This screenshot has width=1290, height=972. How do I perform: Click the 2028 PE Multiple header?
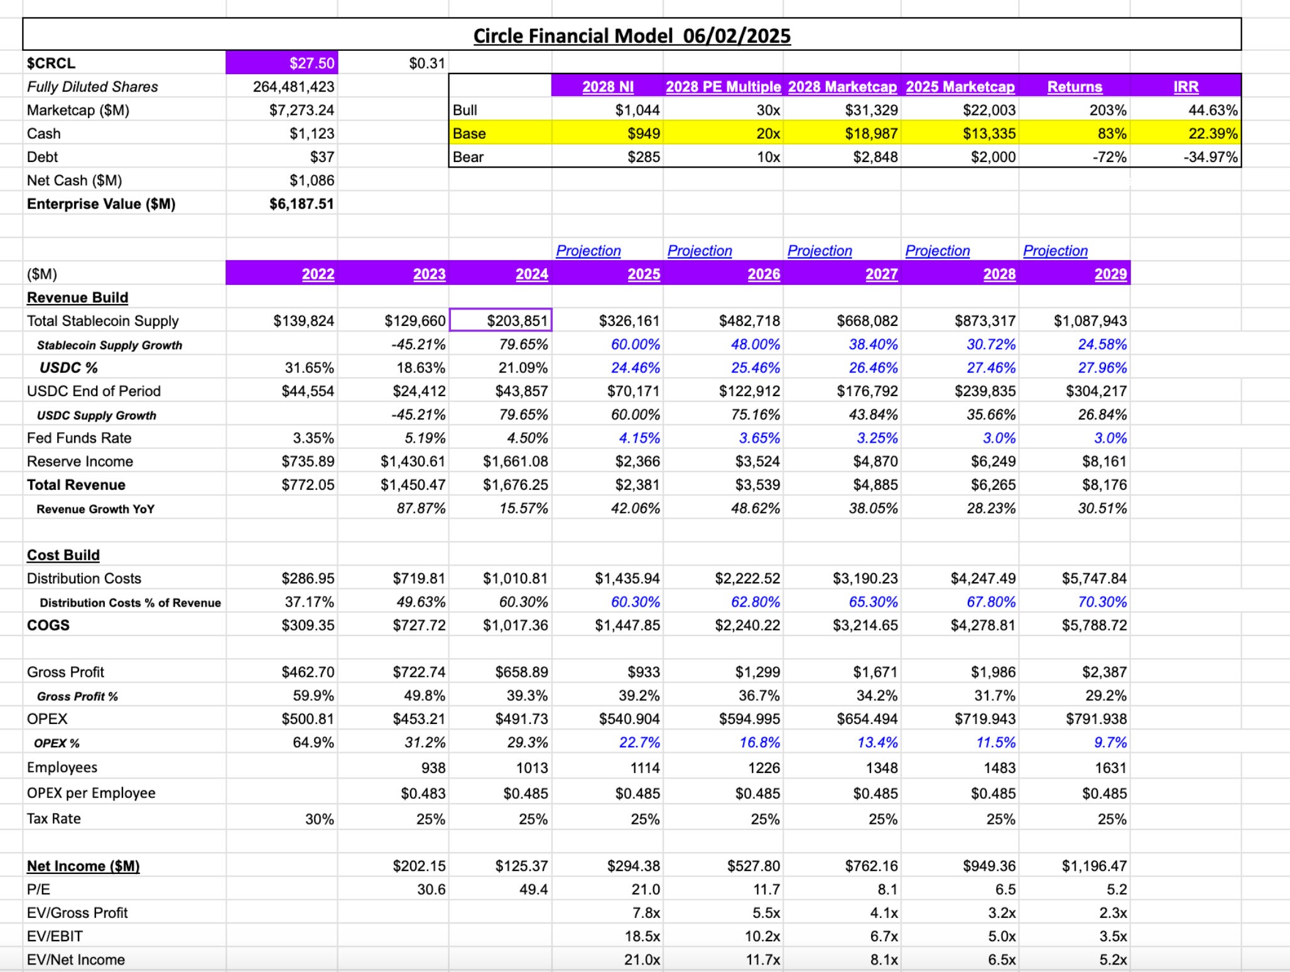(x=723, y=87)
